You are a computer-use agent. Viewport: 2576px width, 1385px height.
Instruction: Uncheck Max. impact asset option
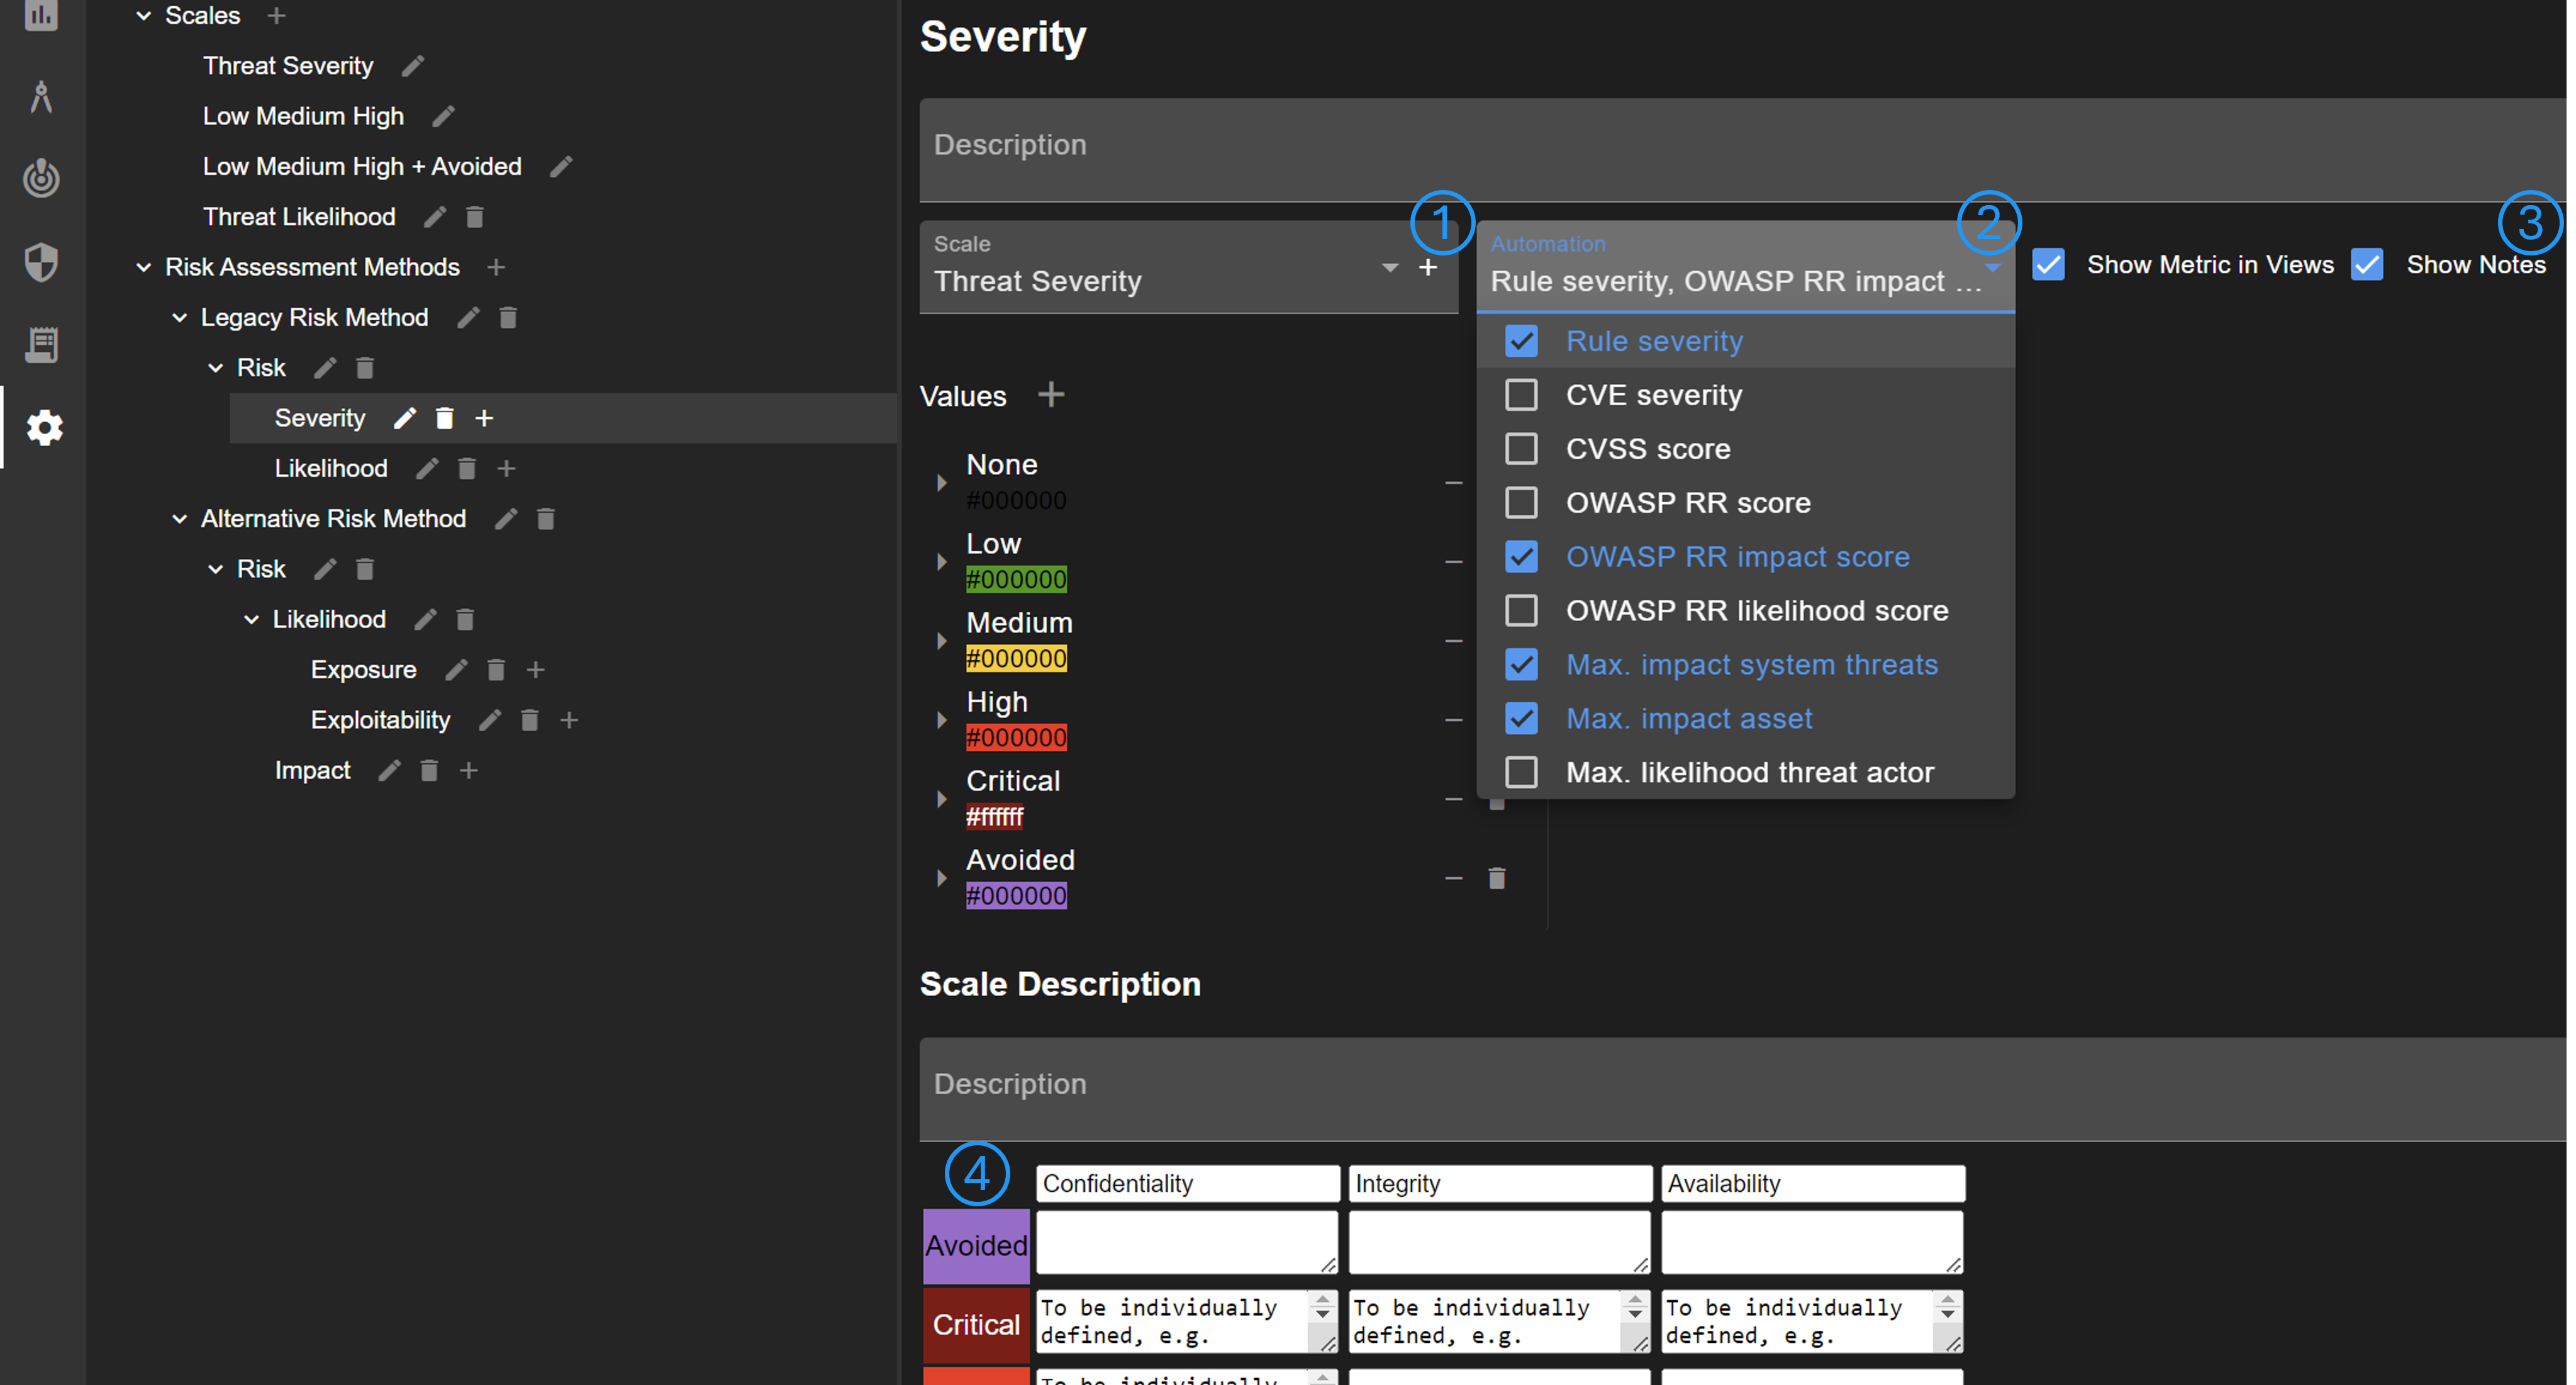tap(1522, 718)
